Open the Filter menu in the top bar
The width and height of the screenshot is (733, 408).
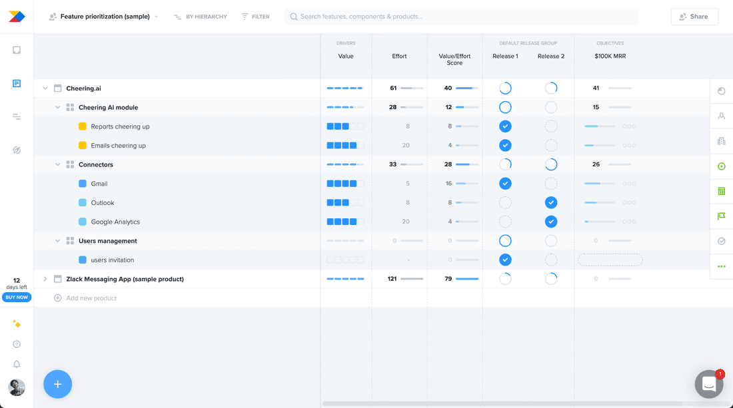(255, 16)
